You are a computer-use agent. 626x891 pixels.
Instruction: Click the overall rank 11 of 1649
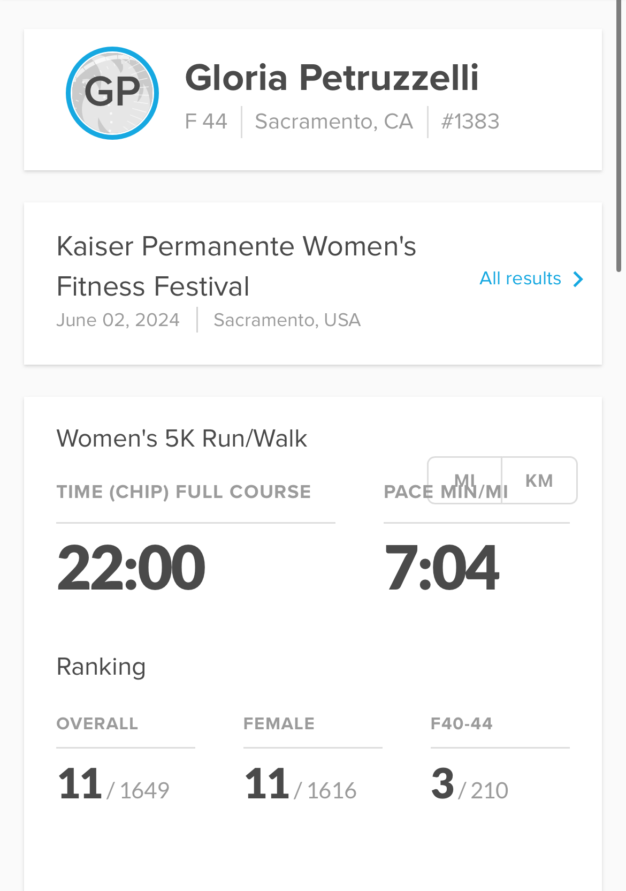click(x=113, y=785)
